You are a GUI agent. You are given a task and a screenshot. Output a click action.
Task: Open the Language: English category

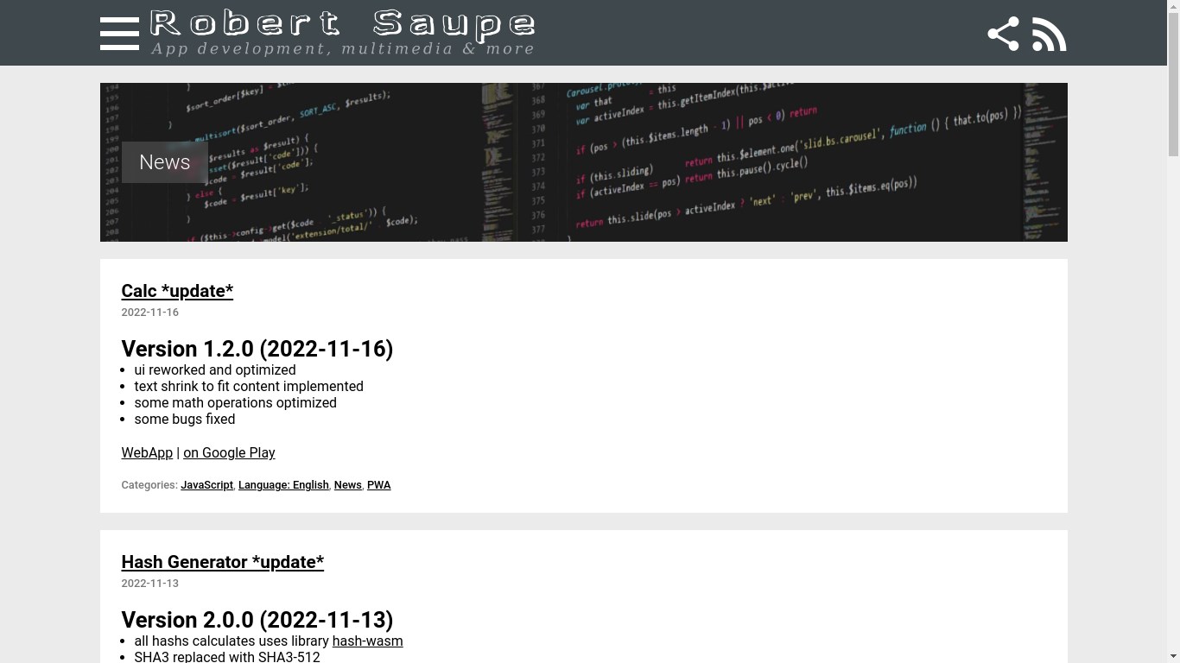pyautogui.click(x=283, y=485)
